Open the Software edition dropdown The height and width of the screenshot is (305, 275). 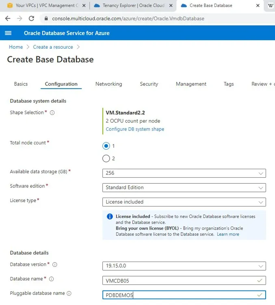pyautogui.click(x=184, y=187)
